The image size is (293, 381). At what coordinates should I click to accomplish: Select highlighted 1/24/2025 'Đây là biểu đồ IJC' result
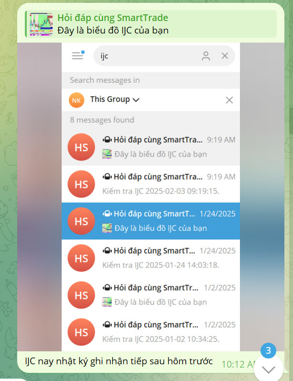pos(151,221)
